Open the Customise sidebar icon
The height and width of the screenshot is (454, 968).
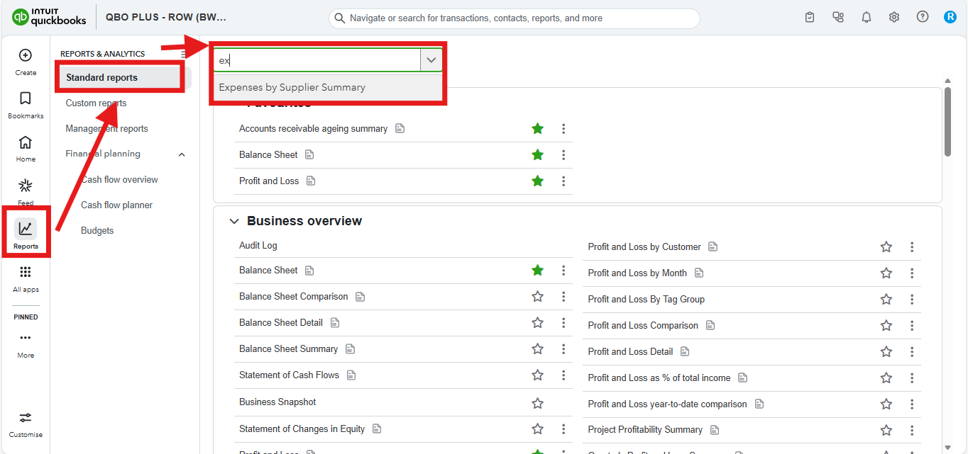(x=26, y=418)
